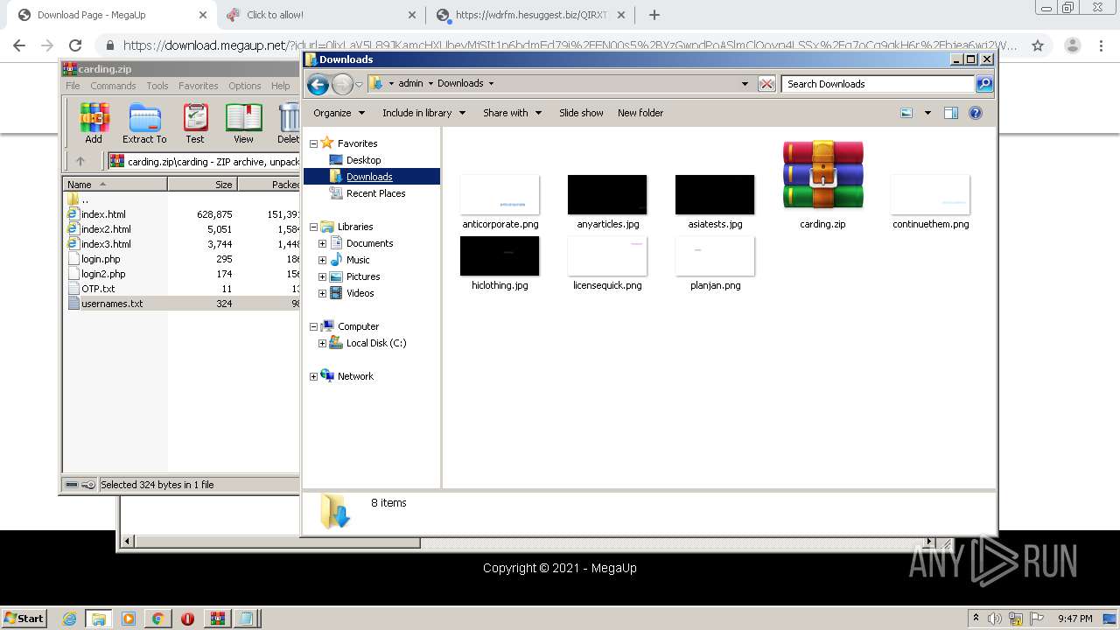Open the Organize dropdown
This screenshot has width=1120, height=630.
coord(339,113)
